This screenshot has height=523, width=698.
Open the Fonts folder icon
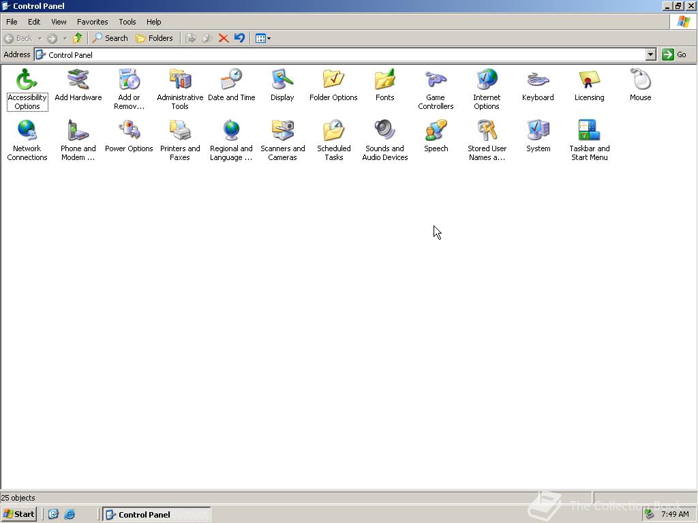[384, 85]
